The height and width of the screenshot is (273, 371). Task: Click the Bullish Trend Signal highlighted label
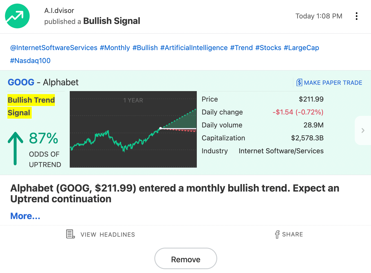pos(31,107)
